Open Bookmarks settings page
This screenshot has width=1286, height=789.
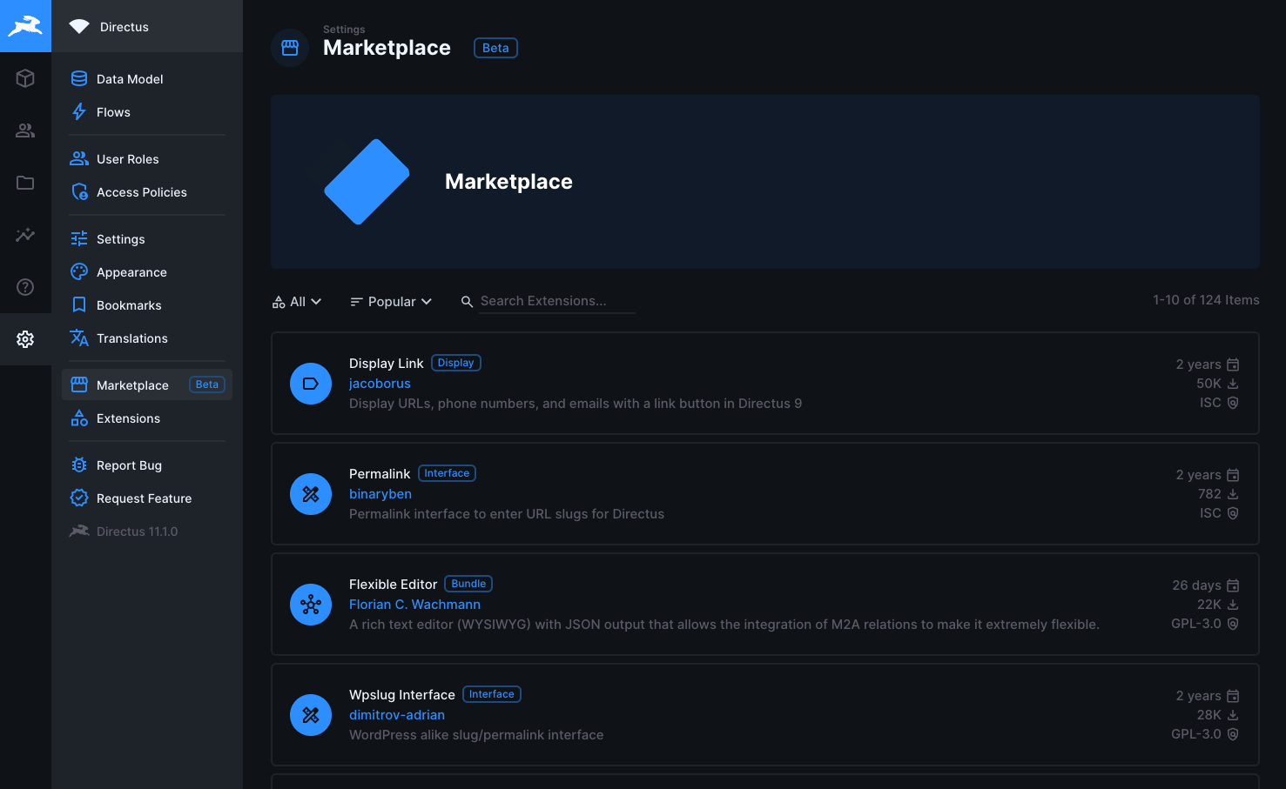point(147,304)
